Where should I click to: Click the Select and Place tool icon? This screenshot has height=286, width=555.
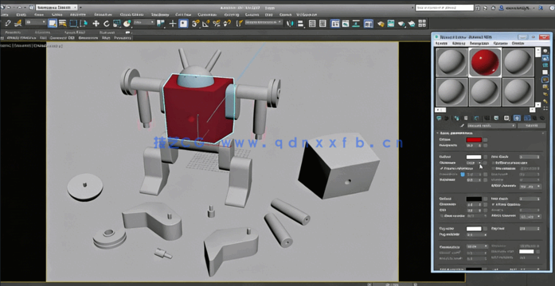[x=127, y=24]
